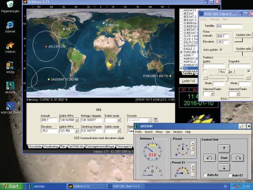Click the Antenna 1 elevation gauge showing 0

(152, 171)
